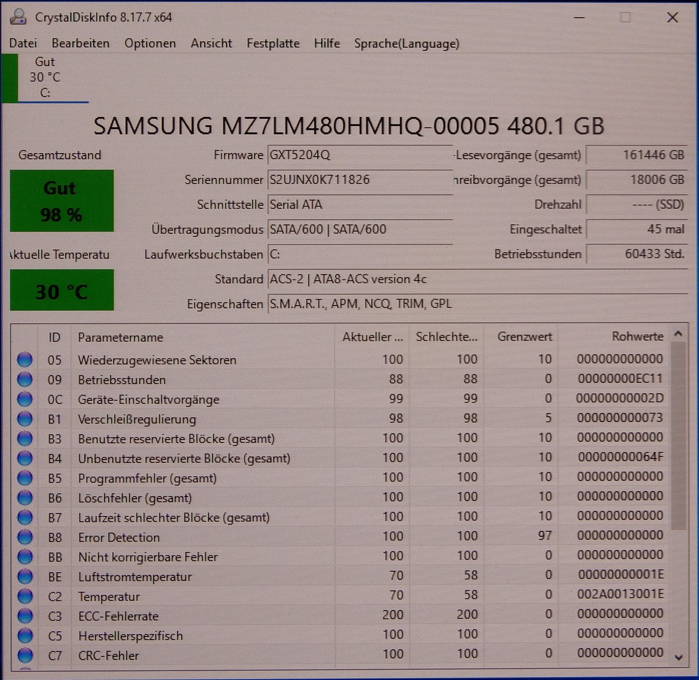Click the blue status icon for row 05
Image resolution: width=699 pixels, height=680 pixels.
[x=25, y=360]
